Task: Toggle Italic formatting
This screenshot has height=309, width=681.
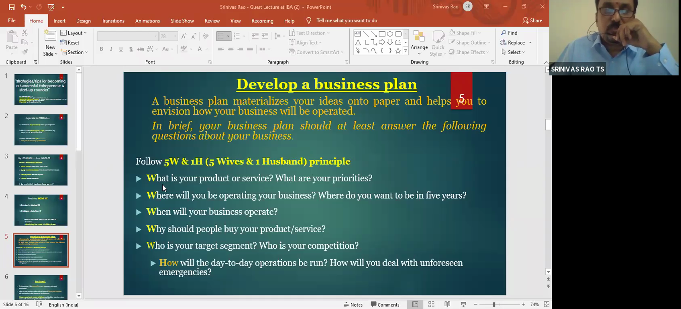Action: [x=111, y=49]
